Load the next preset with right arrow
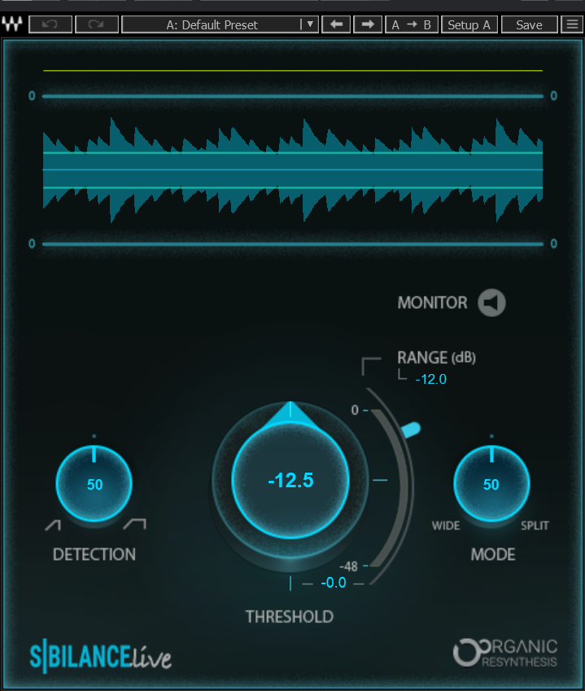The width and height of the screenshot is (585, 691). [x=368, y=24]
